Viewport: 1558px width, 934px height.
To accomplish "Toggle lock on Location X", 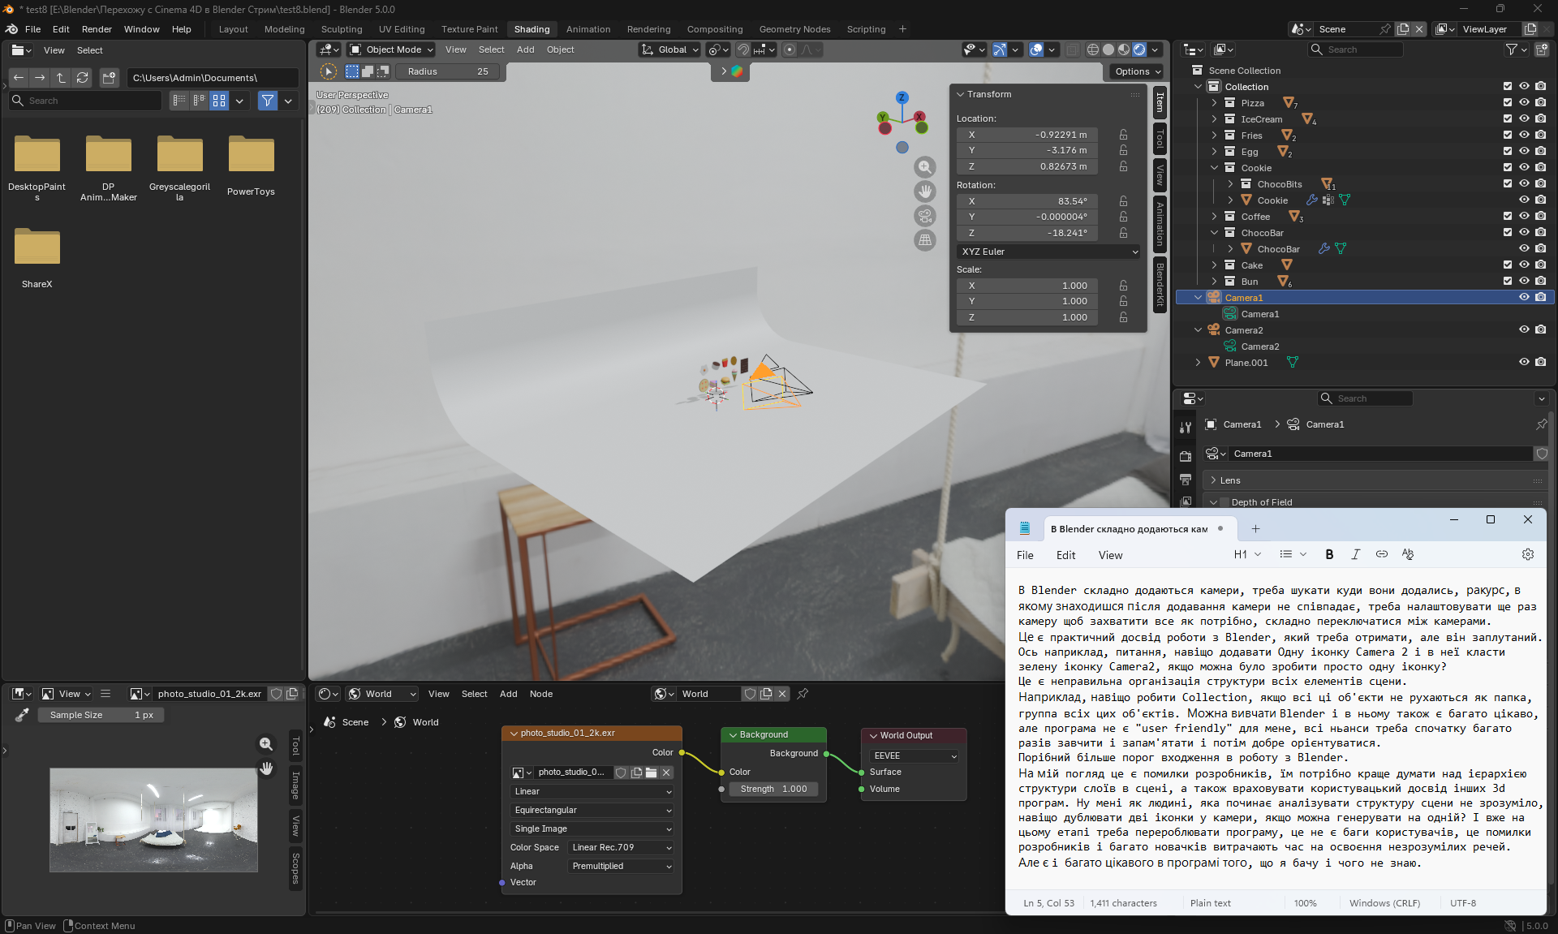I will pyautogui.click(x=1124, y=135).
